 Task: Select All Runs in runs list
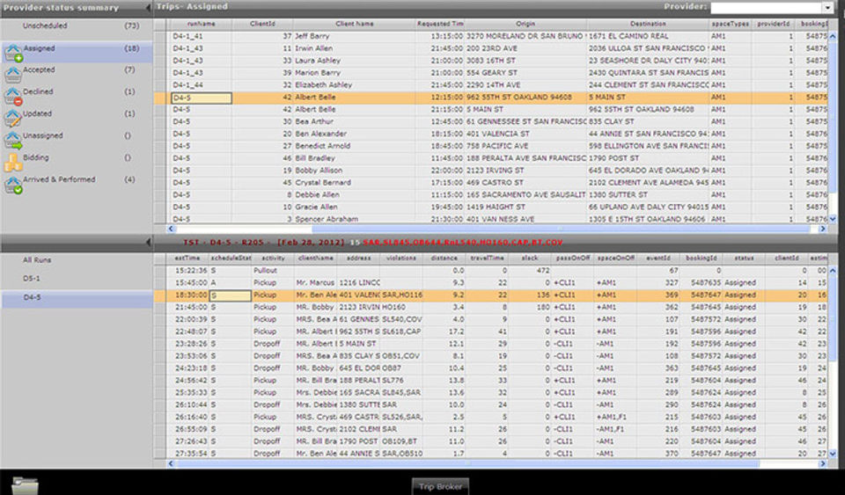37,260
